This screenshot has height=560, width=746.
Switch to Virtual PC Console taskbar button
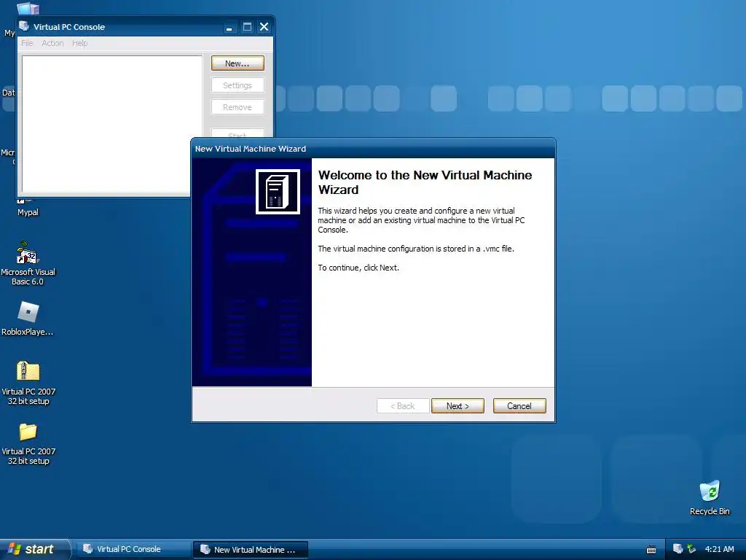133,549
